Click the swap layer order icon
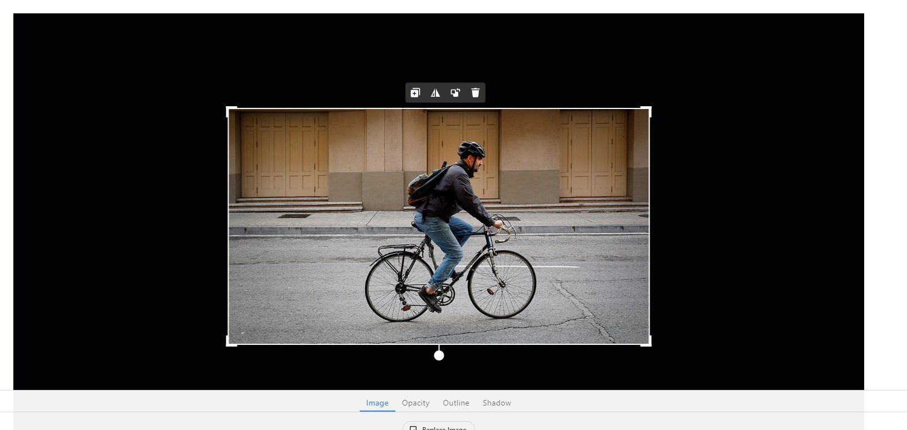 [x=455, y=93]
